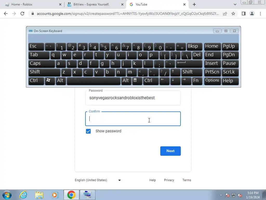Tap the Bksp key on On-Screen Keyboard
Image resolution: width=266 pixels, height=200 pixels.
pyautogui.click(x=194, y=47)
